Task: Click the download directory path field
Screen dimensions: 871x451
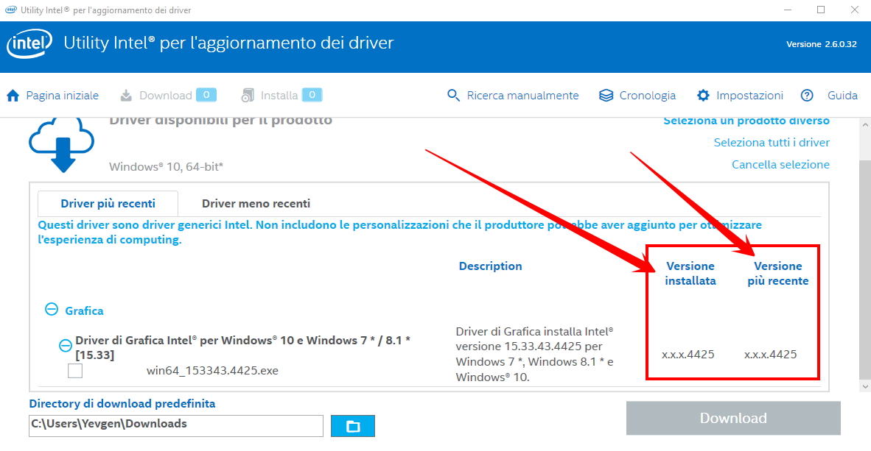Action: (x=176, y=426)
